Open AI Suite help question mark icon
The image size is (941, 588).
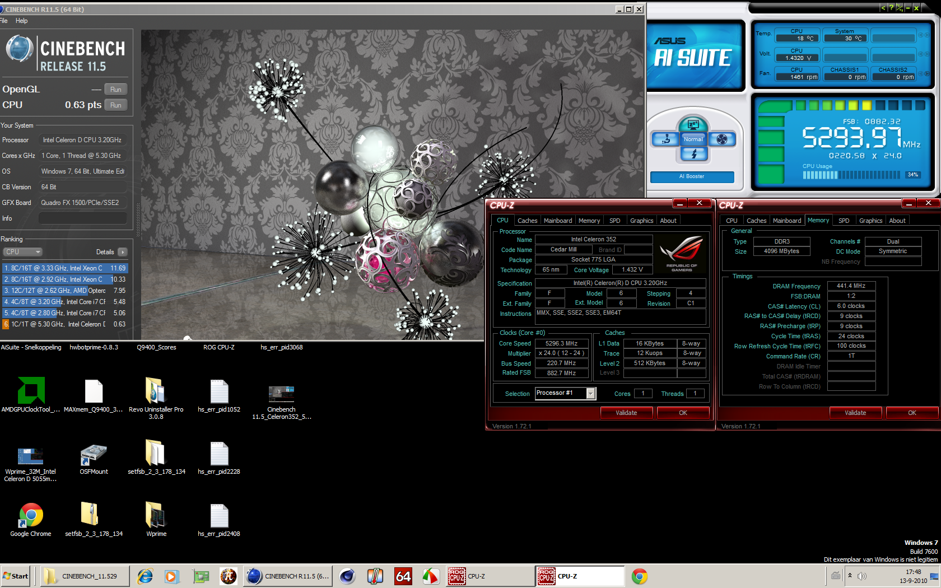891,8
